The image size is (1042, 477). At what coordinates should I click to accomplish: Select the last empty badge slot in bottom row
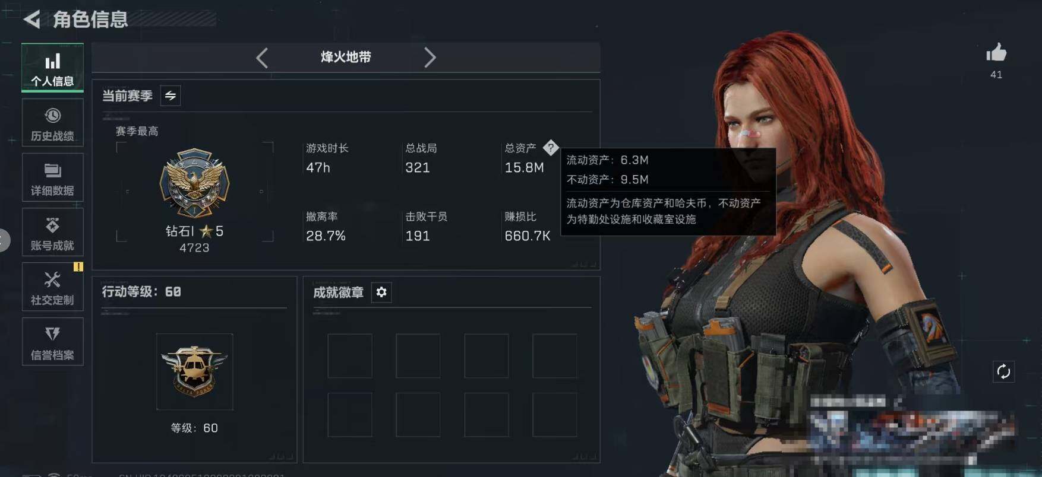pyautogui.click(x=554, y=415)
